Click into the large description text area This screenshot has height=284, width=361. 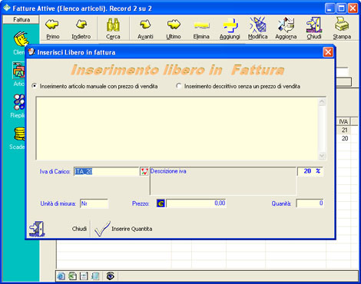click(177, 128)
